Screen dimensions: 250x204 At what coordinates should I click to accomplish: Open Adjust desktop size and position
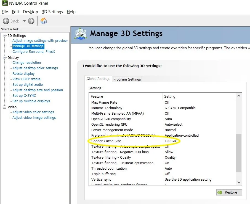38,90
